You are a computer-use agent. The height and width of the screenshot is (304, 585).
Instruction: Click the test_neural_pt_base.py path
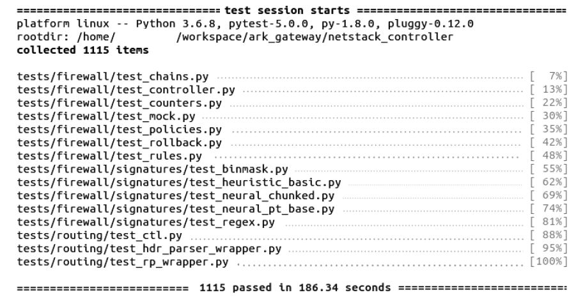pos(176,209)
